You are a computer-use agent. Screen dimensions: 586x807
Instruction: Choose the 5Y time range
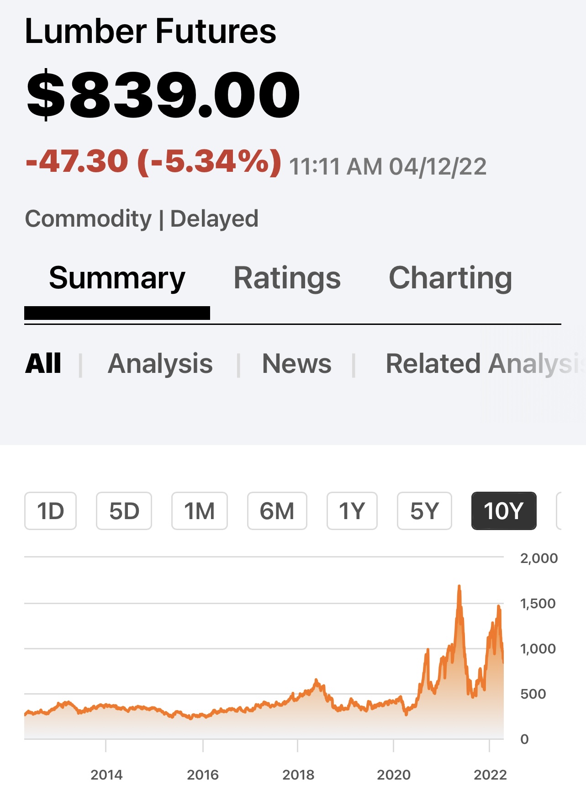click(424, 511)
